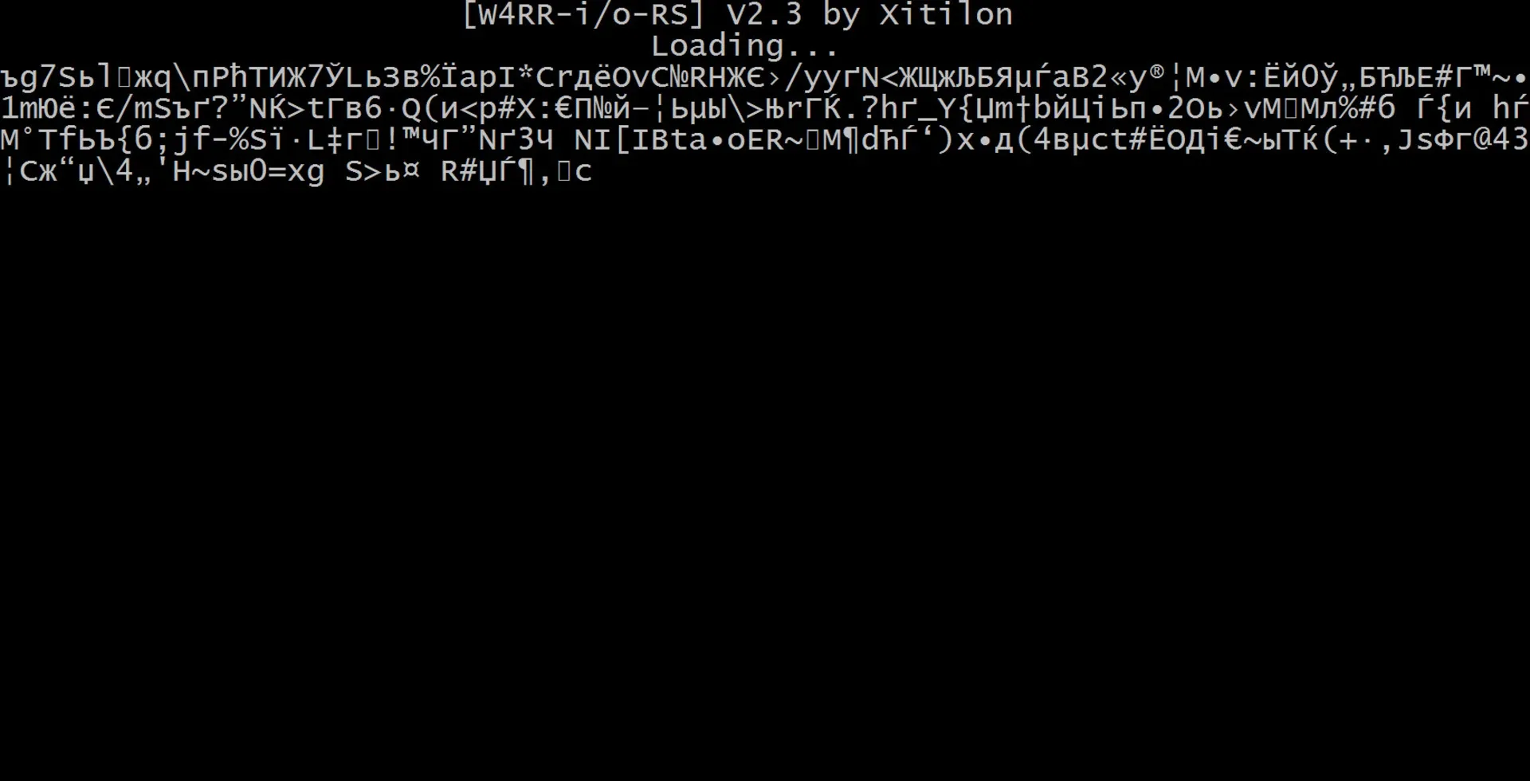Click the "ъg7S" text at first line's start
Image resolution: width=1530 pixels, height=781 pixels.
click(39, 77)
